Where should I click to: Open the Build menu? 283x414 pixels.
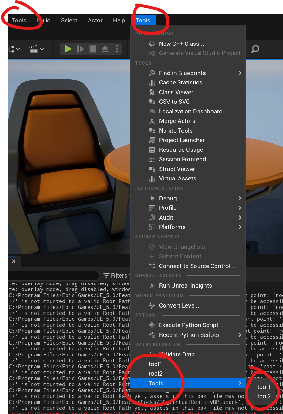(44, 20)
